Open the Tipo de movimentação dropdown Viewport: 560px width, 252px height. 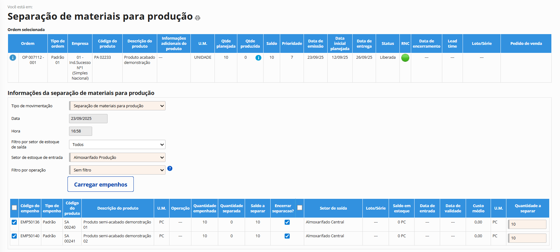click(x=117, y=106)
